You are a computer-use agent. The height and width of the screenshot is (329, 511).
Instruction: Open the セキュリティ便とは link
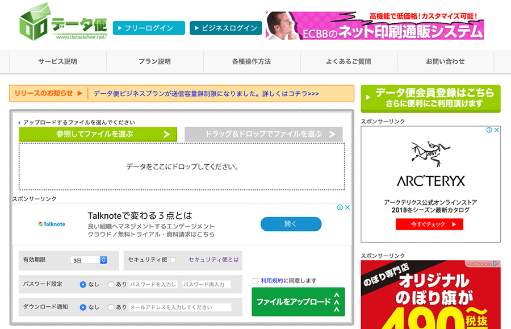(214, 260)
